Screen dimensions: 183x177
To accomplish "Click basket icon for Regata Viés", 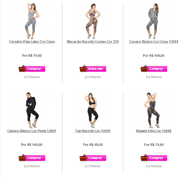I will pyautogui.click(x=144, y=158).
